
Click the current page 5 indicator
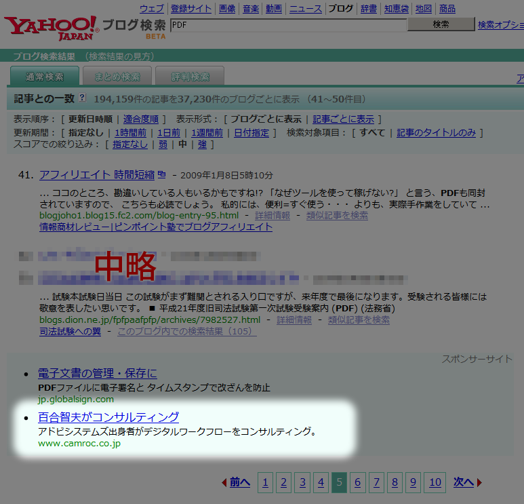[x=339, y=482]
